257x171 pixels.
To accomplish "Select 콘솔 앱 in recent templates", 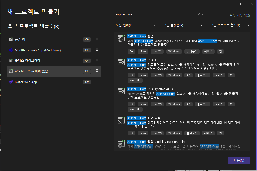I will [20, 39].
